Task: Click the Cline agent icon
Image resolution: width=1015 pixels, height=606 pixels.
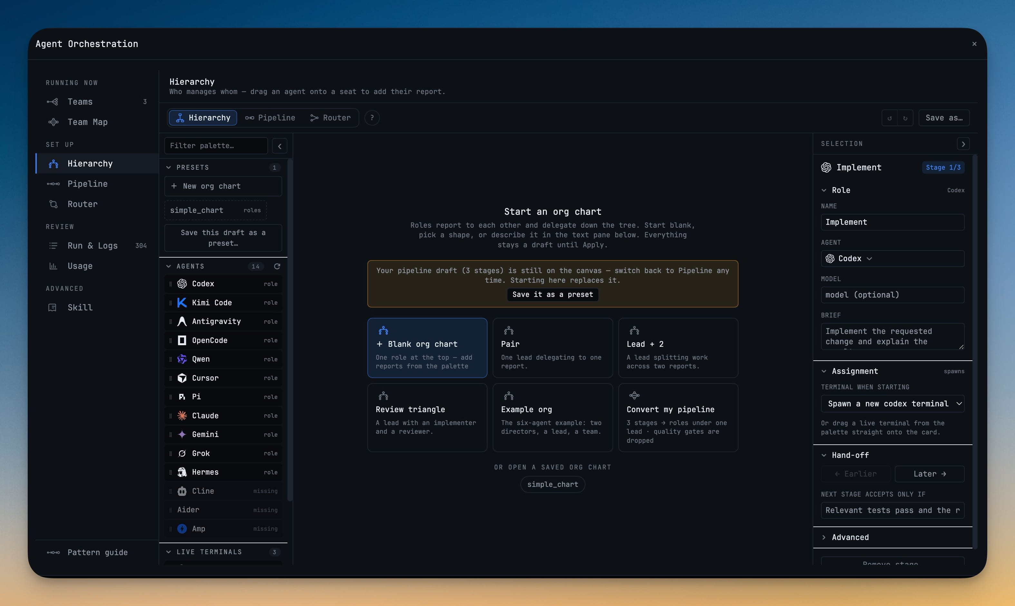Action: click(182, 491)
